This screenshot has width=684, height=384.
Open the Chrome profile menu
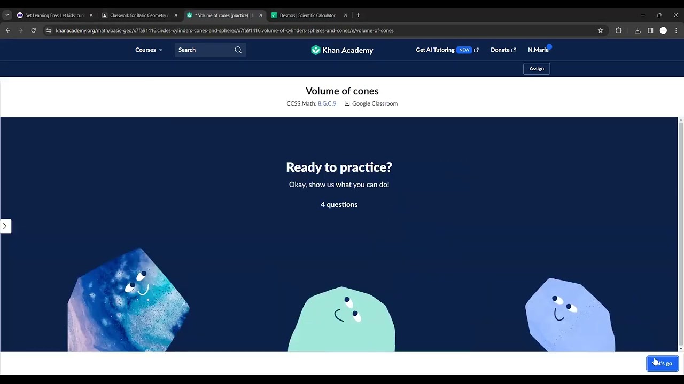[x=663, y=30]
